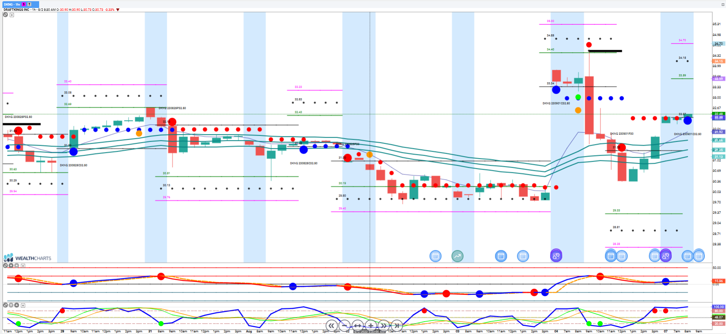
Task: Click the DRAFTKINGS INC title text
Action: 16,10
